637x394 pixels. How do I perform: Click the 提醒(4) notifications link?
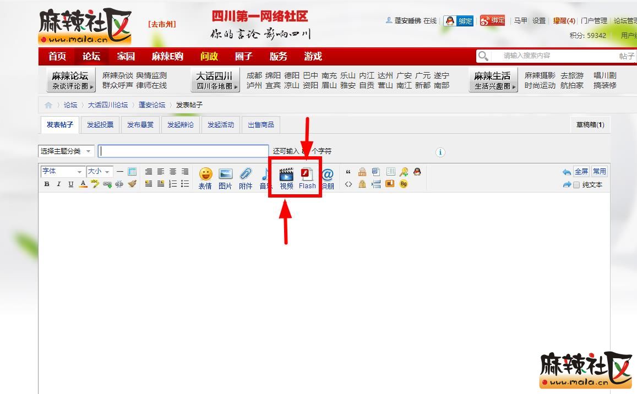tap(564, 20)
